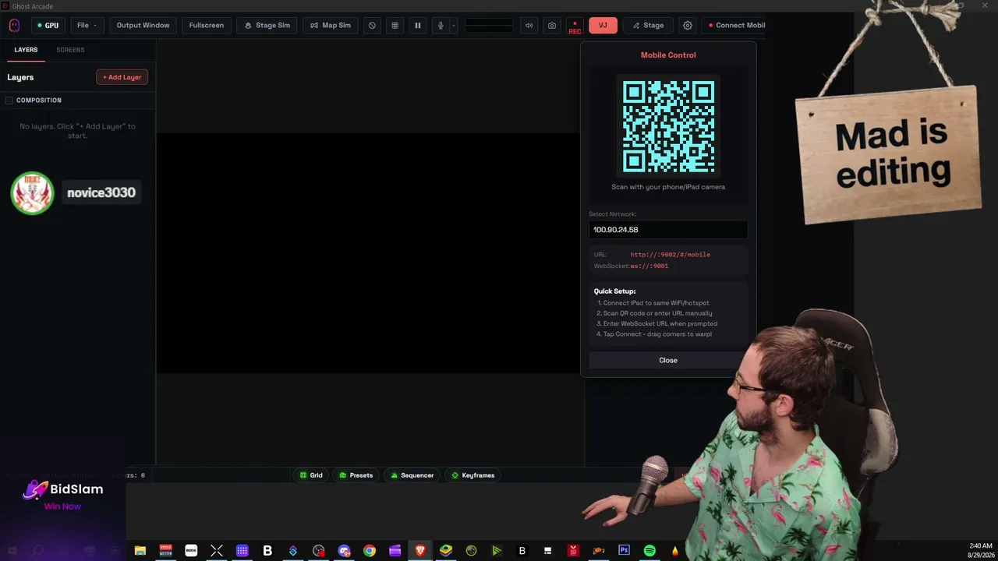Image resolution: width=998 pixels, height=561 pixels.
Task: Switch to the Screens tab
Action: 70,50
